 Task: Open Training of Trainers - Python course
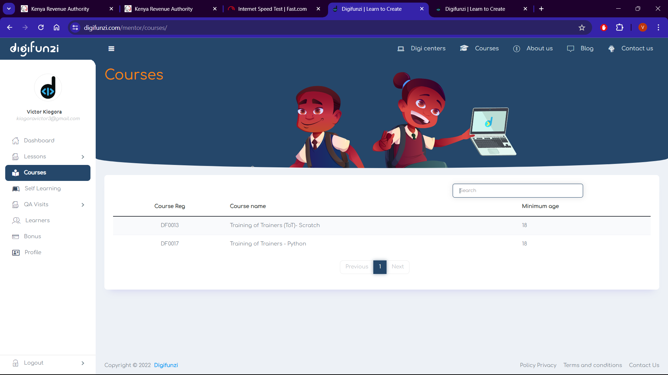pyautogui.click(x=268, y=244)
